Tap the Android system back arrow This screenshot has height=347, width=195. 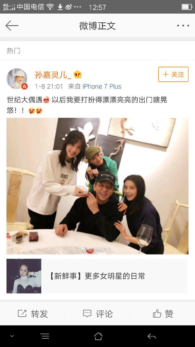click(x=152, y=336)
